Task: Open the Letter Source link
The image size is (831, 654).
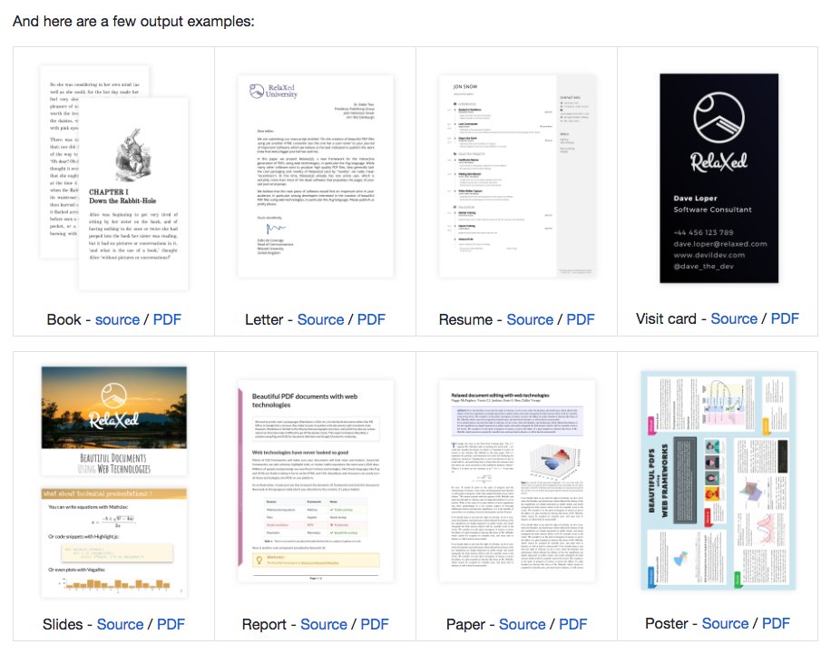Action: (x=320, y=319)
